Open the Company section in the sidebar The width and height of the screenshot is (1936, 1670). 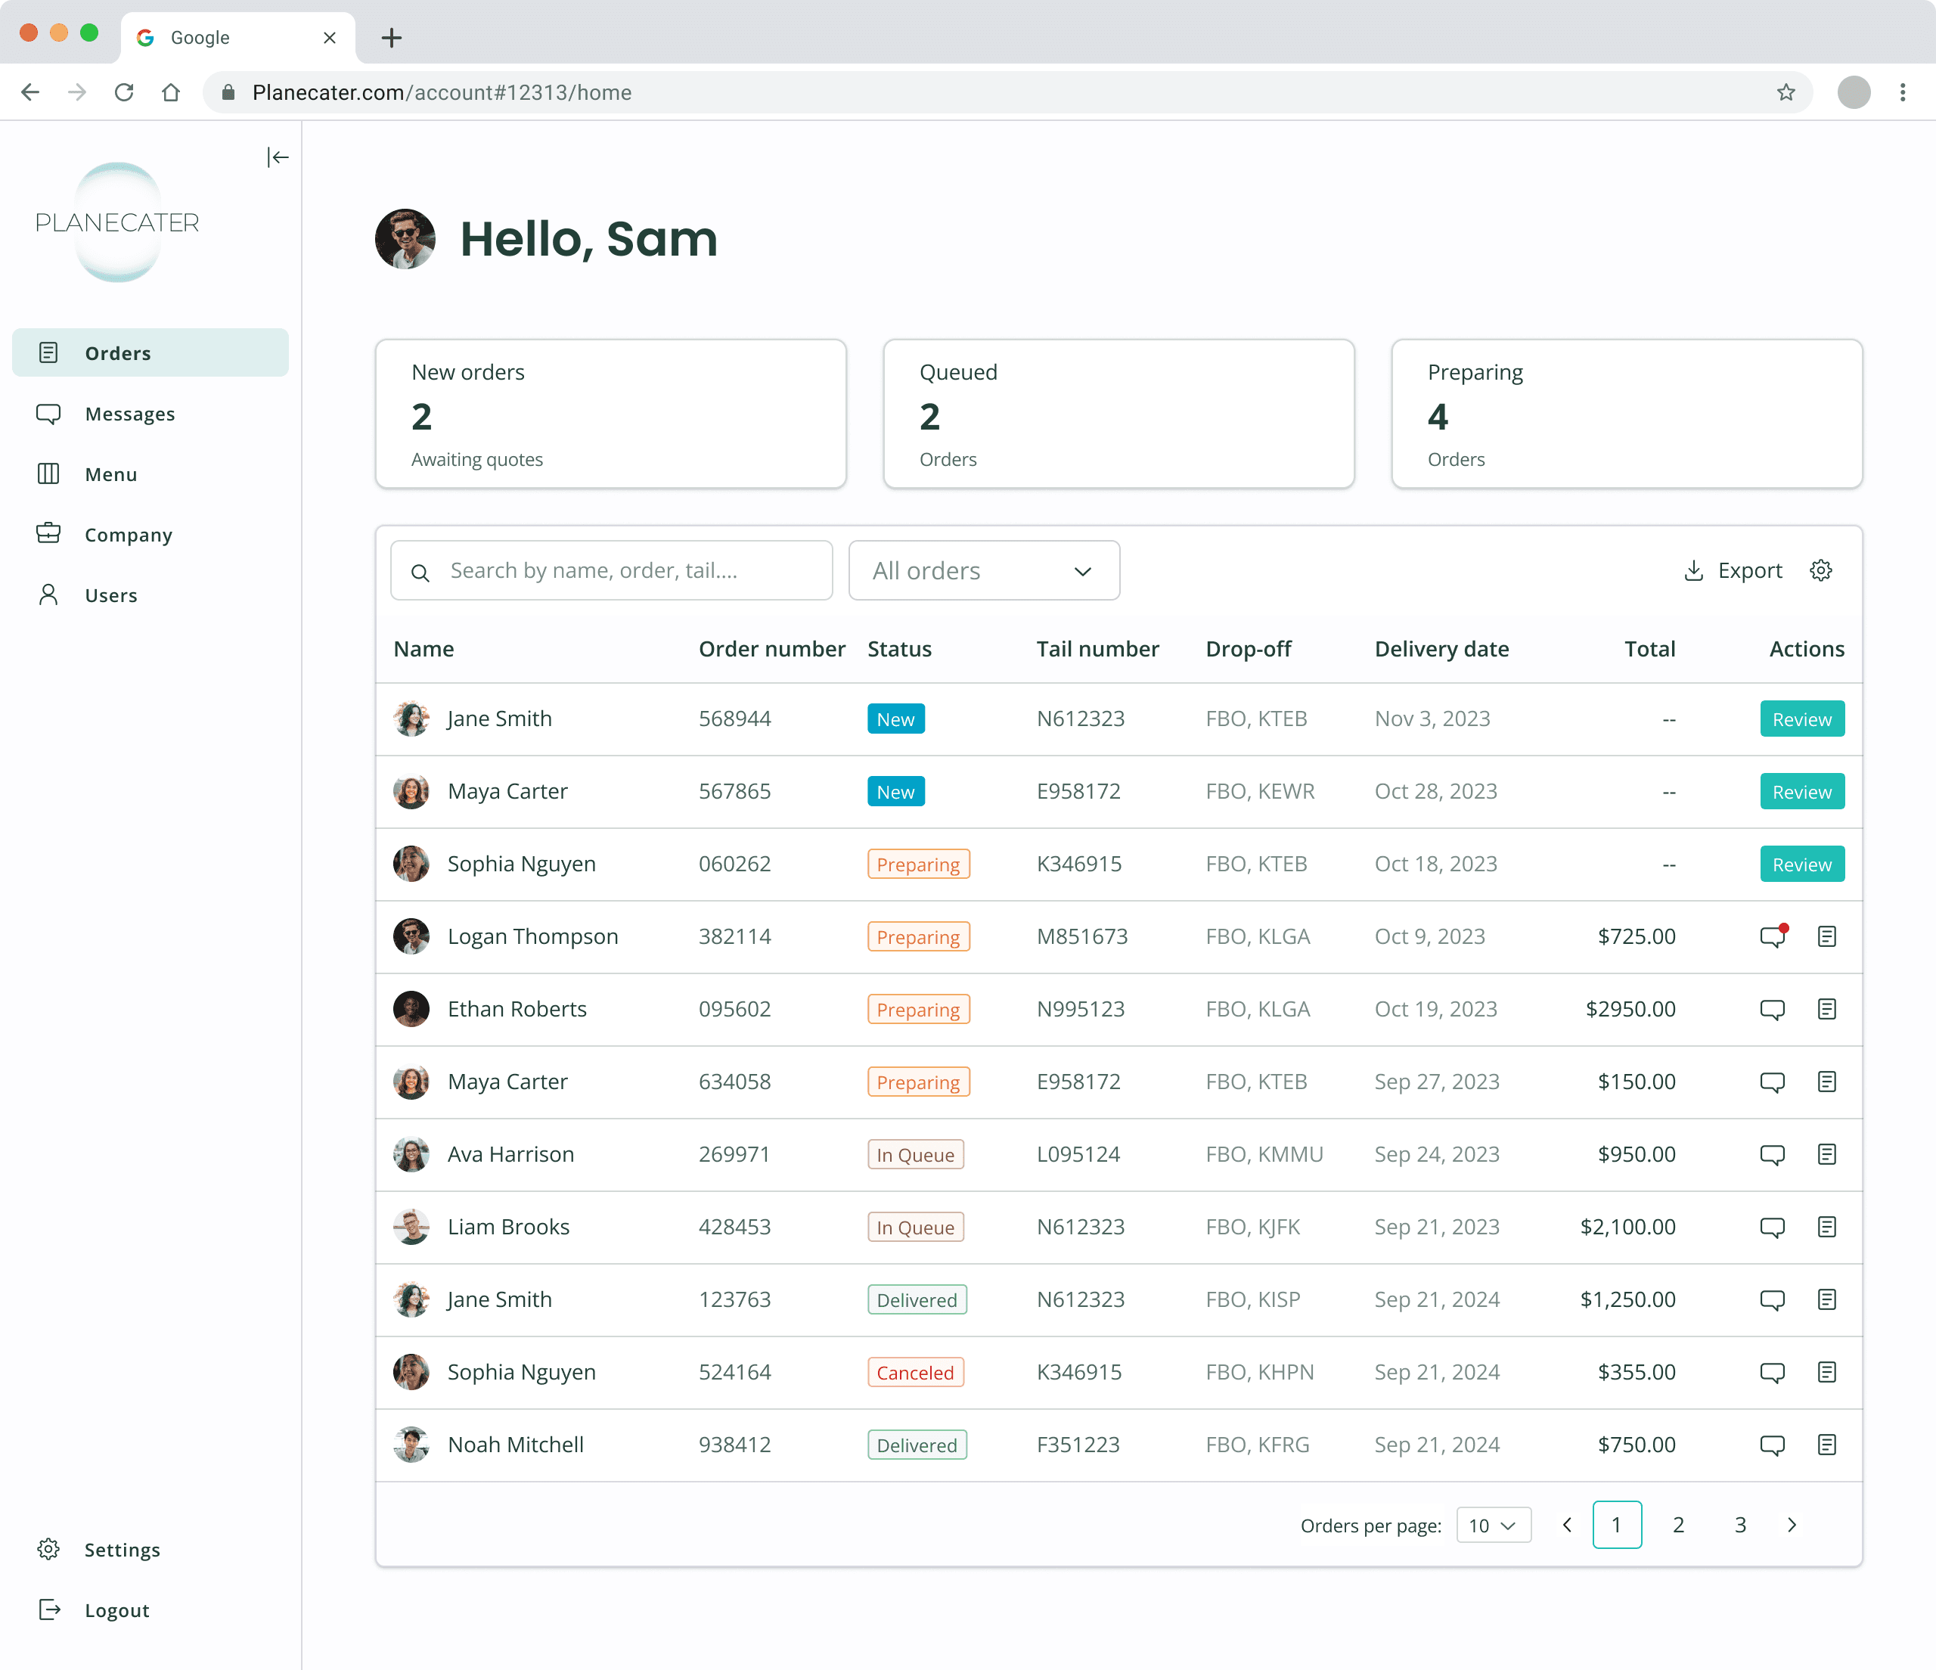(x=128, y=535)
